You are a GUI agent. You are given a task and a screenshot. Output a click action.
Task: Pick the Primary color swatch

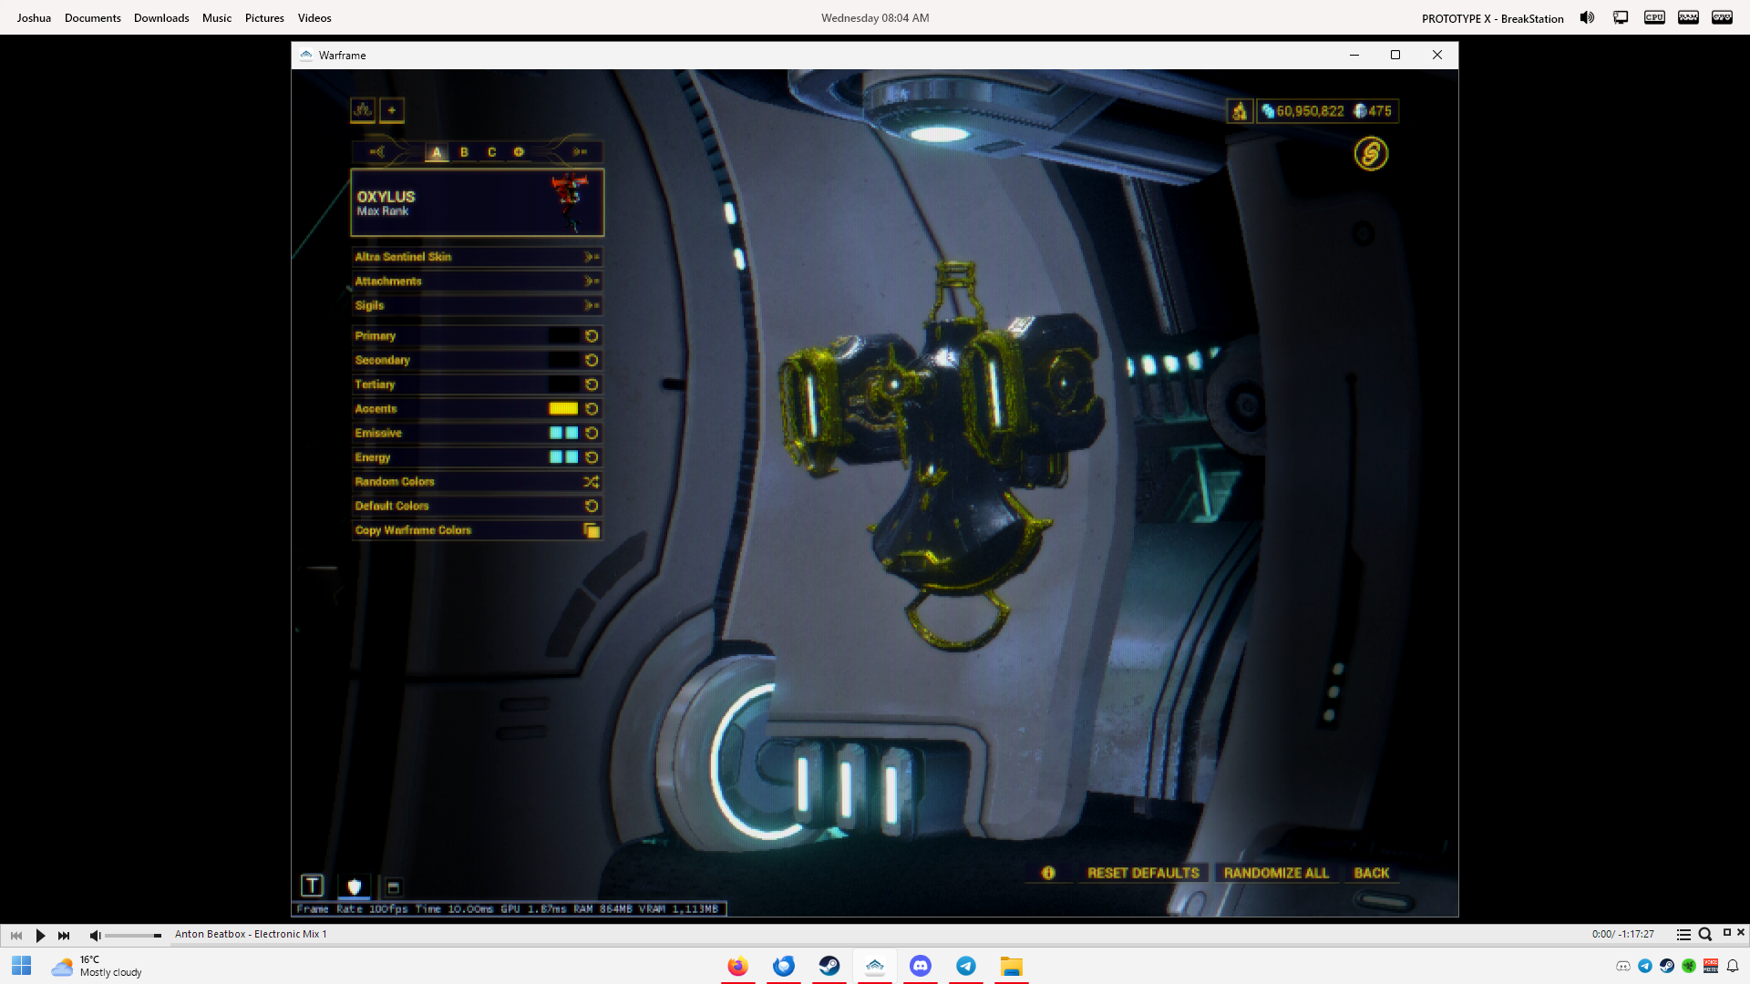tap(563, 336)
